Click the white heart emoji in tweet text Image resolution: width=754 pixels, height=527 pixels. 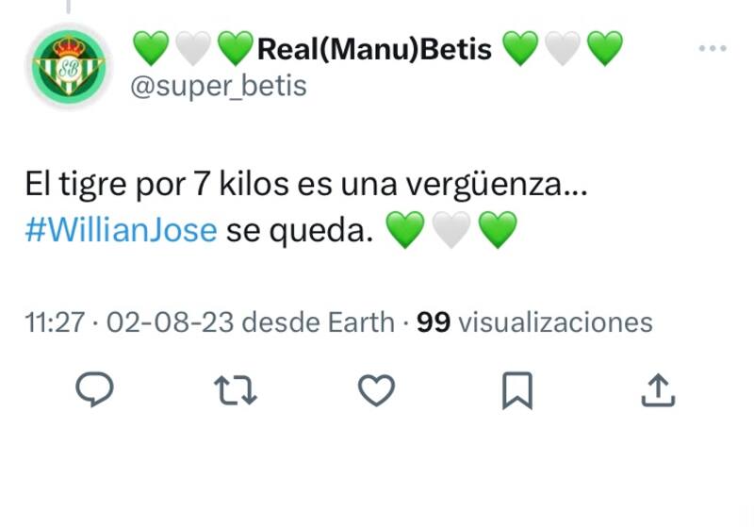coord(451,231)
